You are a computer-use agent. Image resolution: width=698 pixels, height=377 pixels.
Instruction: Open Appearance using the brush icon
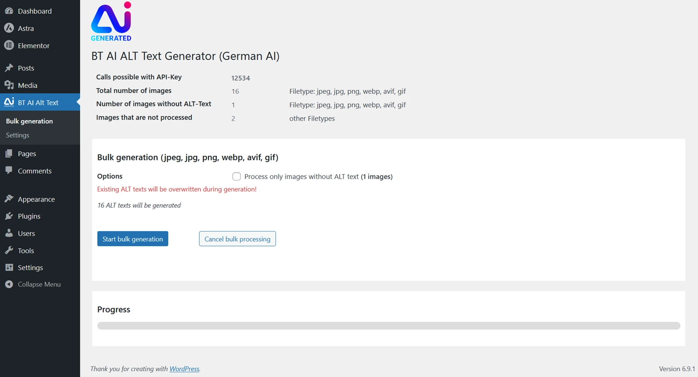[9, 199]
